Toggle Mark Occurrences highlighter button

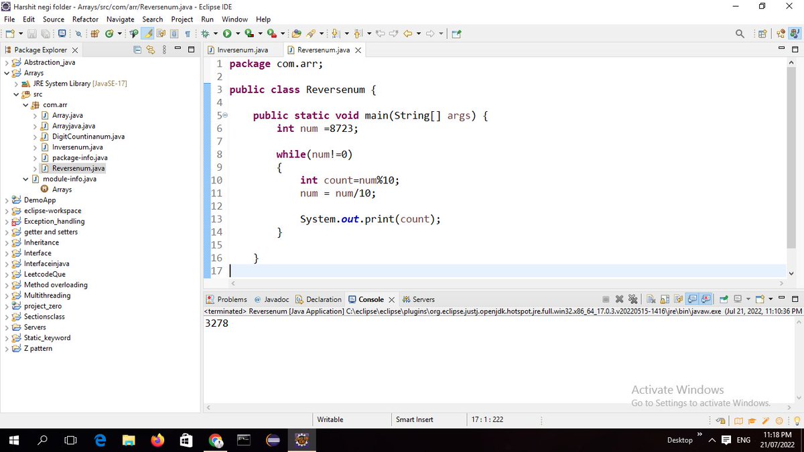(148, 33)
